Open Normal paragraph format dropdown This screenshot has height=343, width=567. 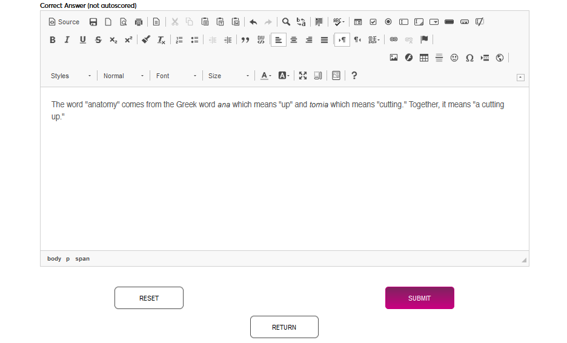[x=124, y=76]
